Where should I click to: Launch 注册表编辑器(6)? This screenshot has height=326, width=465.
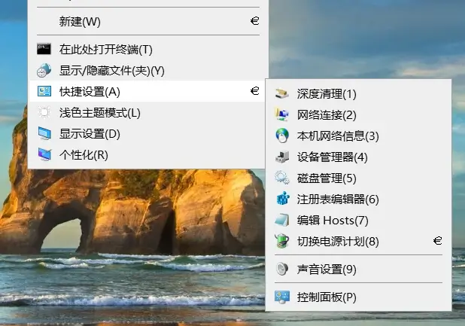click(x=359, y=199)
